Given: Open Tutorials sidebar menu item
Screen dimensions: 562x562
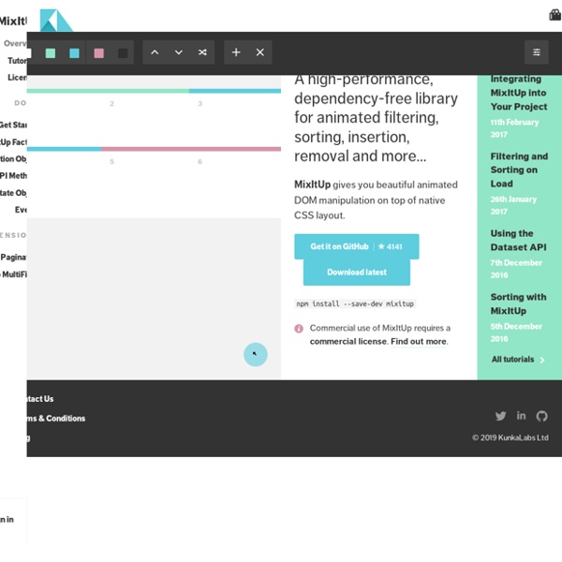Looking at the screenshot, I should coord(17,61).
